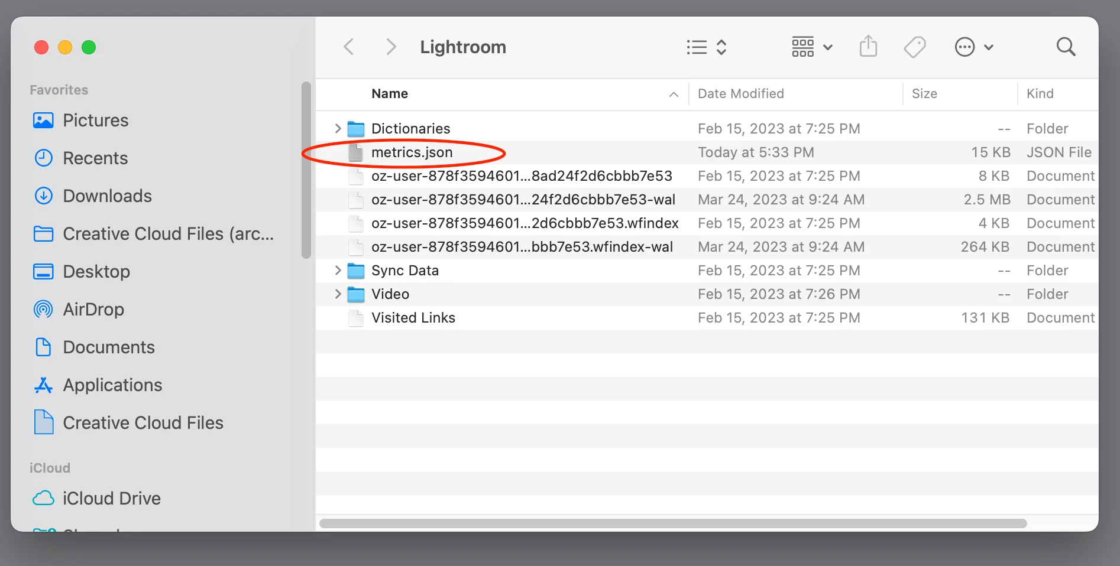The height and width of the screenshot is (566, 1120).
Task: Click the metrics.json file icon
Action: [x=356, y=152]
